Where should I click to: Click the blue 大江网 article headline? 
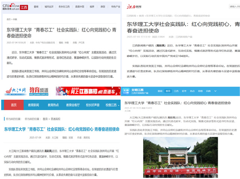[x=62, y=129]
